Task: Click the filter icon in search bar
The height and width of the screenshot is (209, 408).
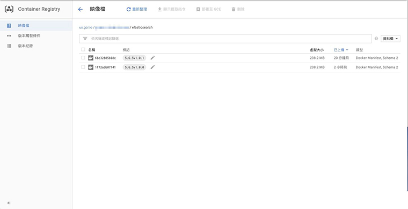Action: point(85,39)
